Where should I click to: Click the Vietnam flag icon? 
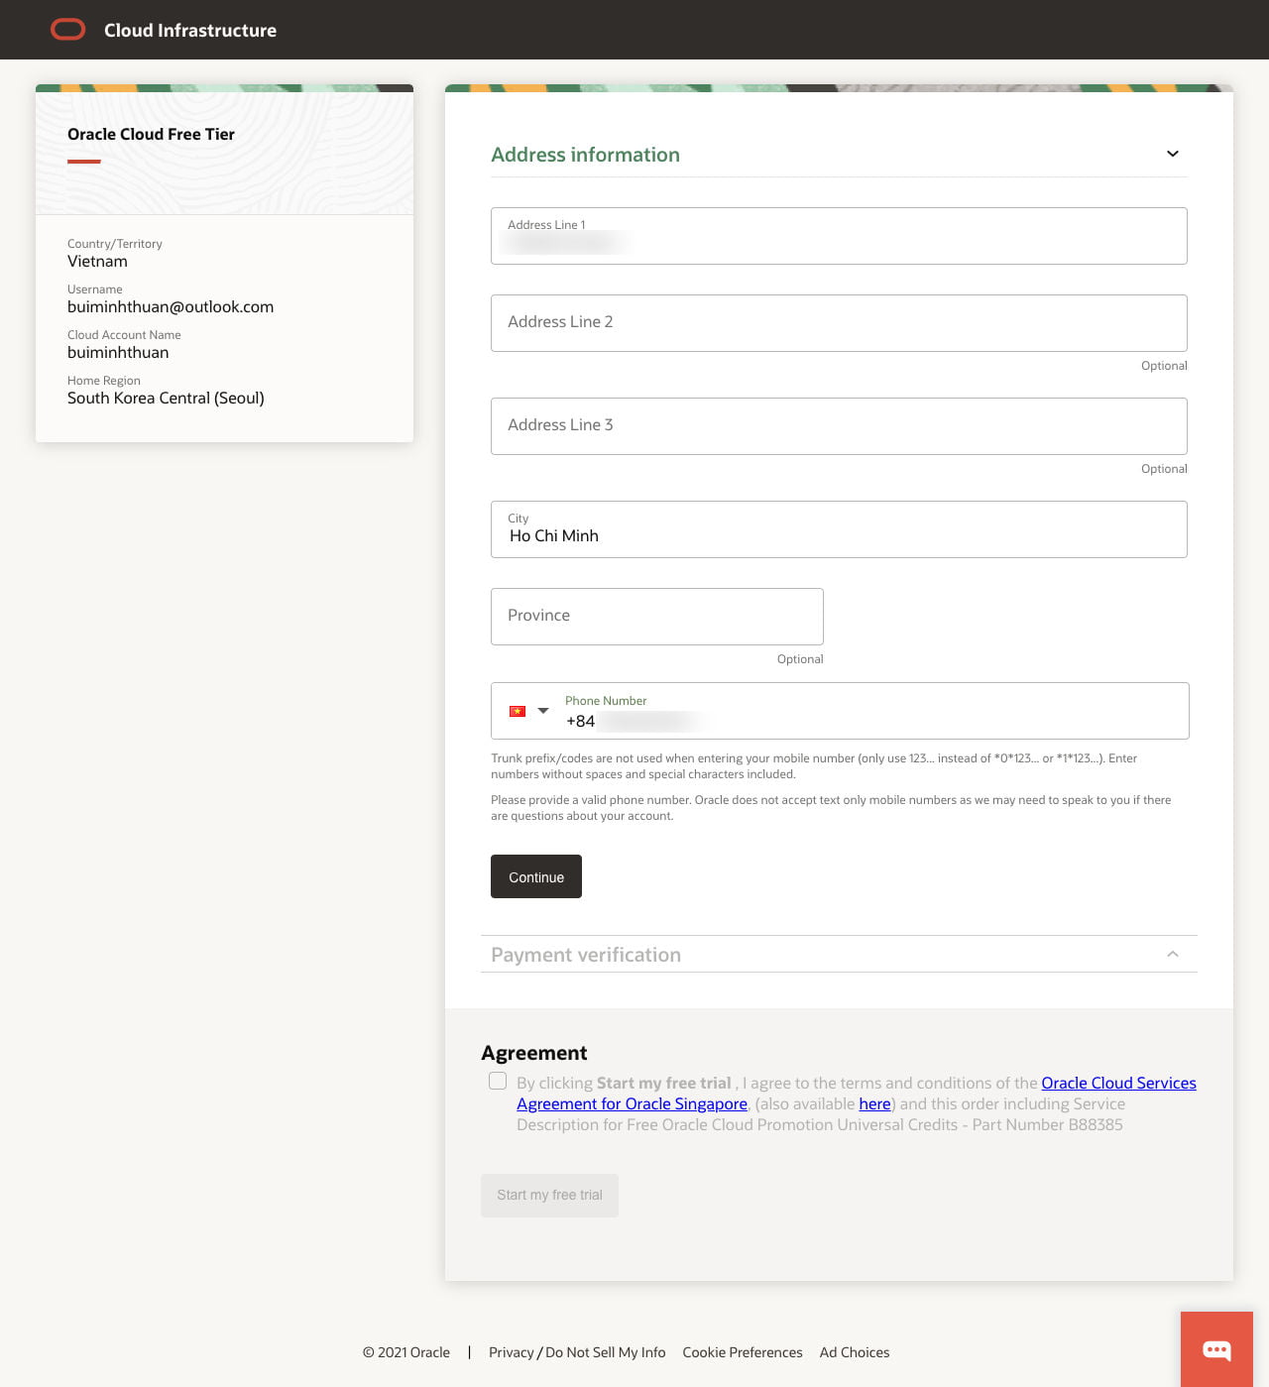pos(518,711)
